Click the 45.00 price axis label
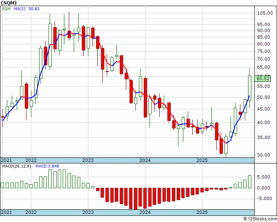 coord(264,109)
